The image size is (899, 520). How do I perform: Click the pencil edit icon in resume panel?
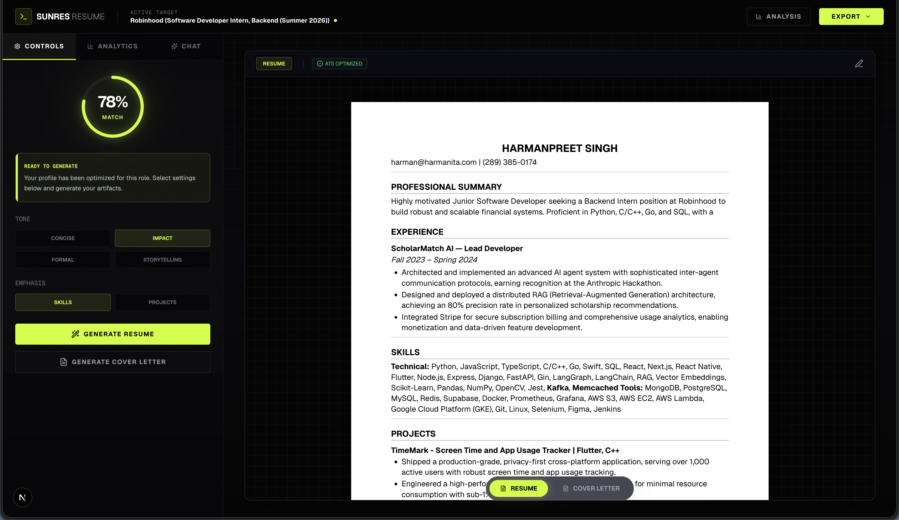pos(859,64)
